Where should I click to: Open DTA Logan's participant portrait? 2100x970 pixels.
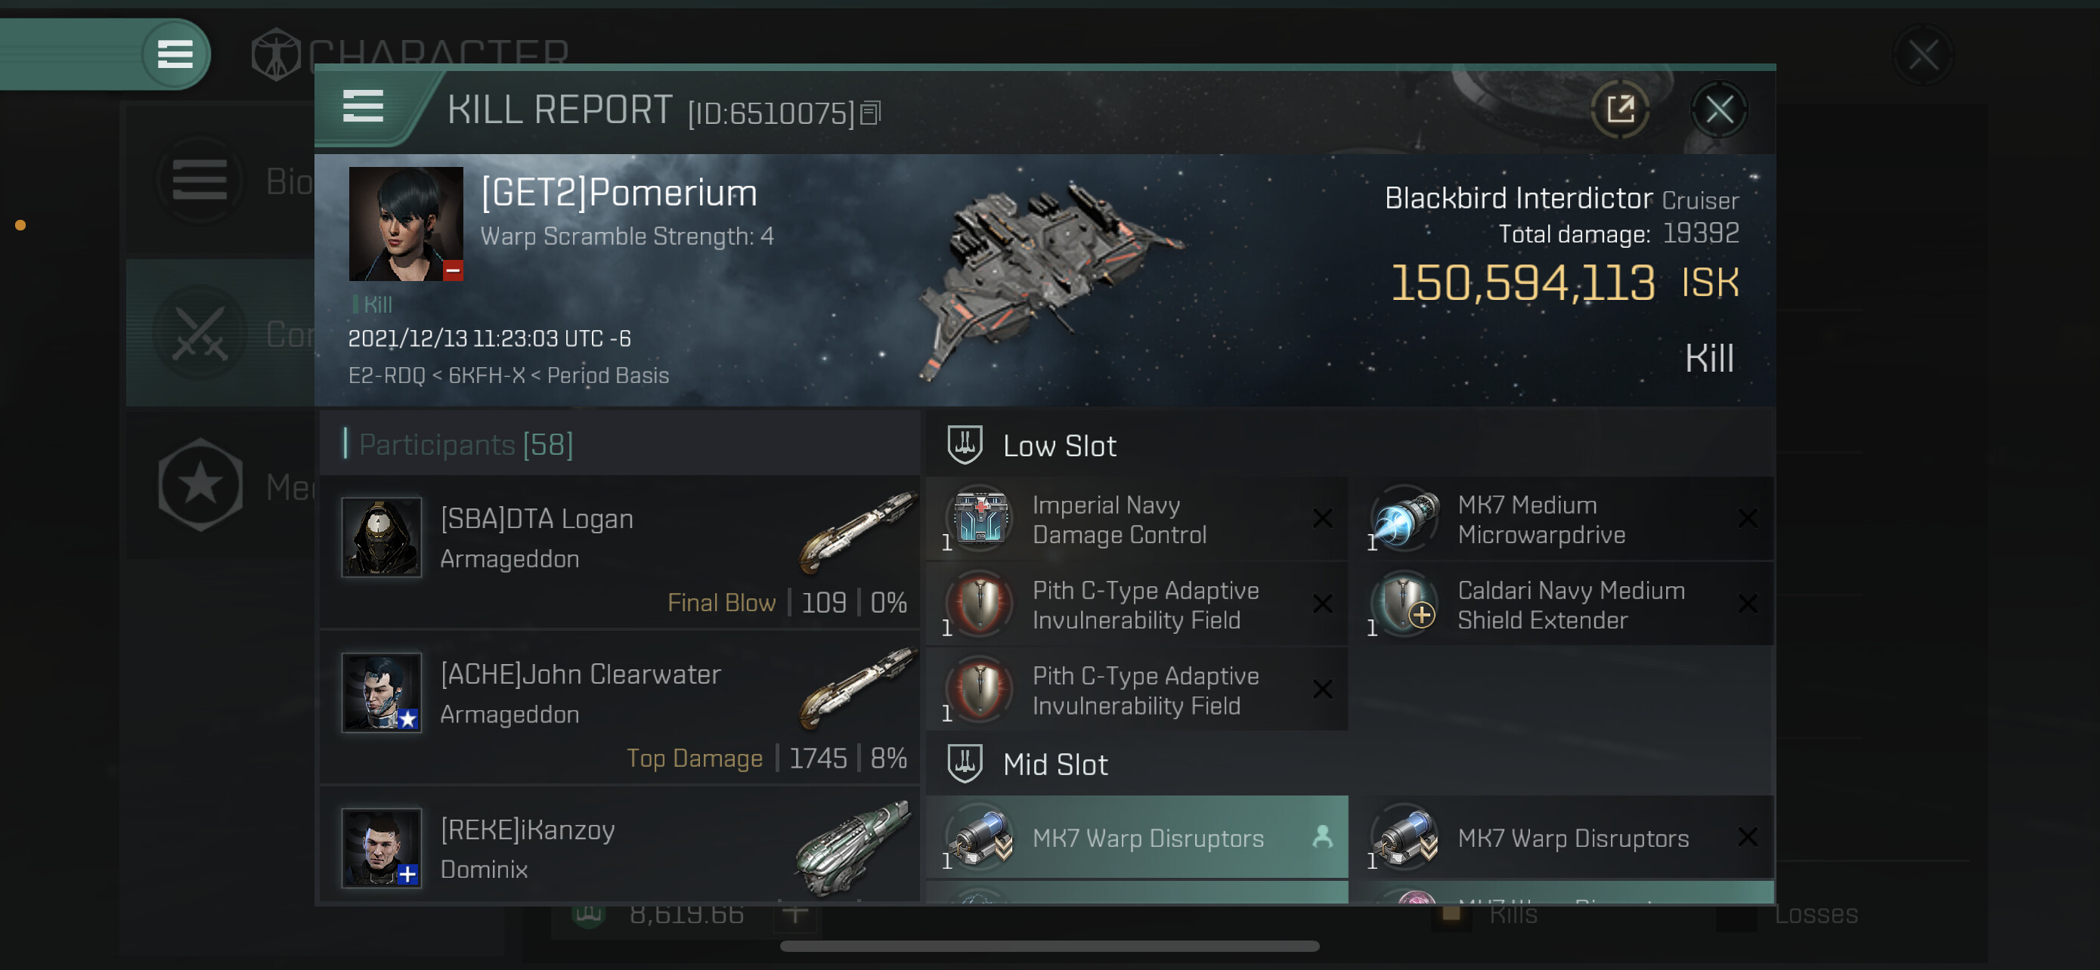382,538
